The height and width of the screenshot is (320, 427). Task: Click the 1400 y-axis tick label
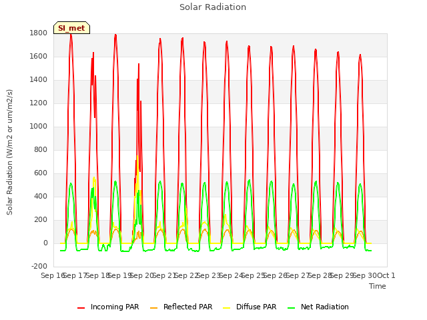coord(39,80)
